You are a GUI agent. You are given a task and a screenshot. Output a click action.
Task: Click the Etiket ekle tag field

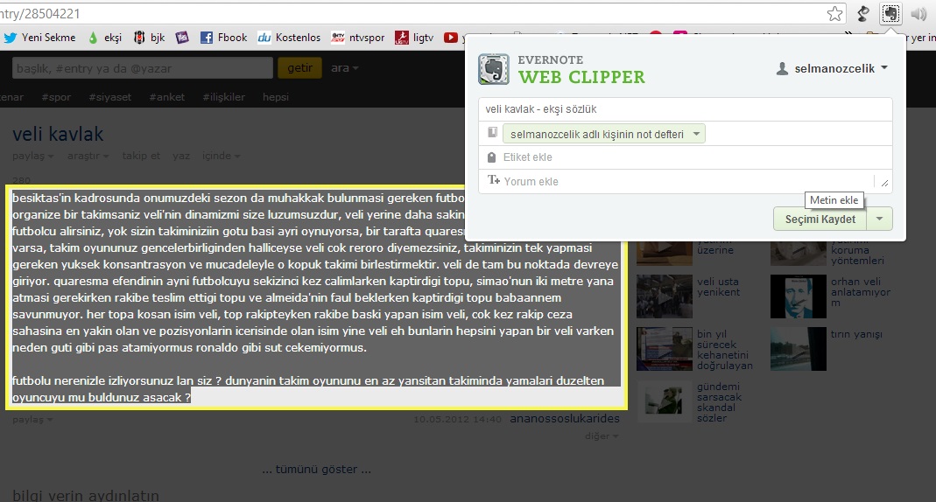tap(686, 157)
